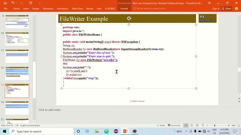Open the Design ribbon tab
This screenshot has height=135, width=241.
[x=36, y=9]
